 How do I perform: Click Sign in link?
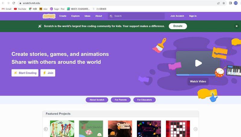click(193, 16)
